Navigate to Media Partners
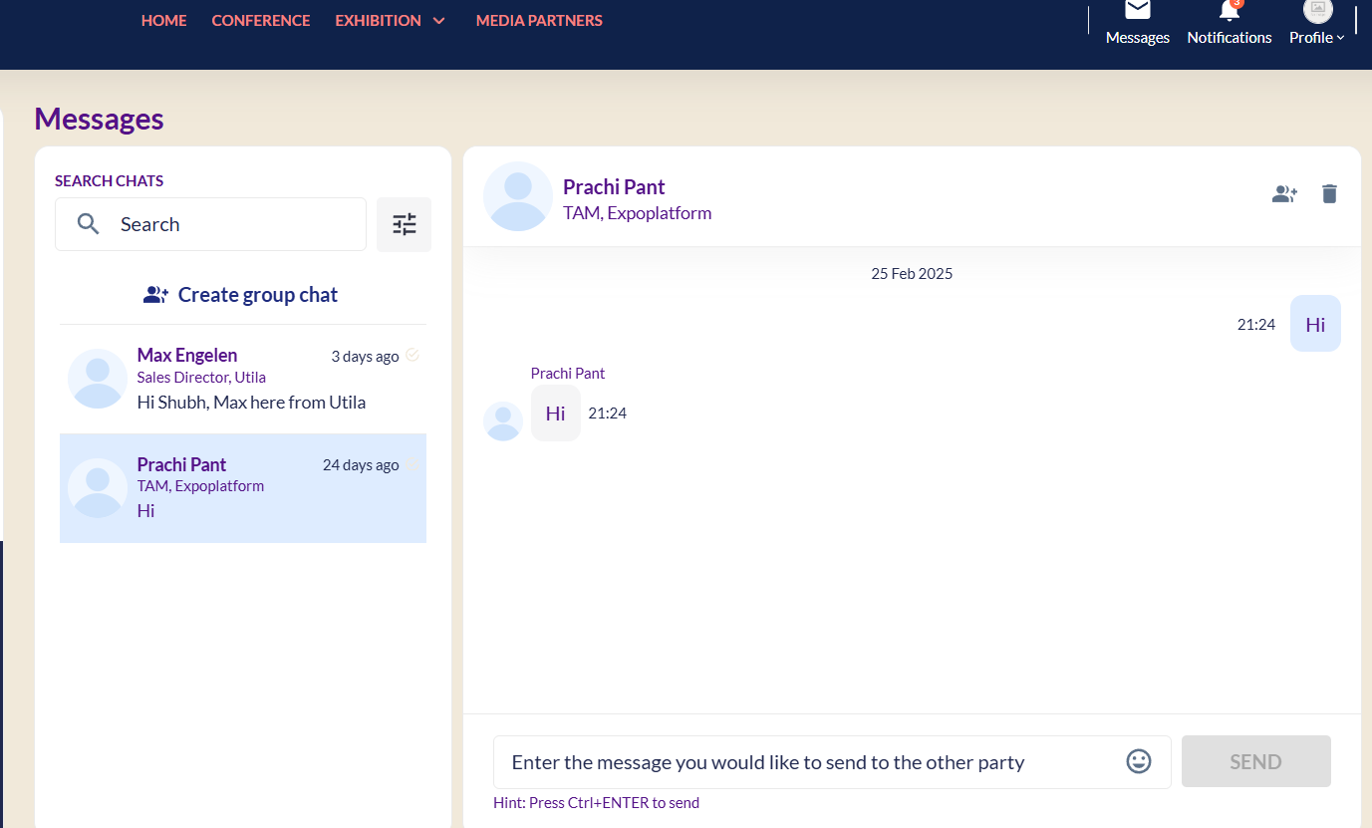 click(x=539, y=21)
